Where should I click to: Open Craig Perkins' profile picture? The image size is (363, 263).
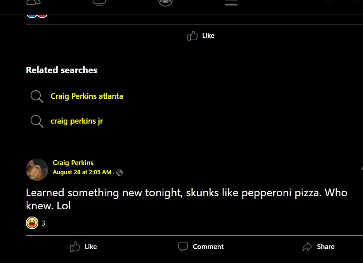[x=37, y=170]
